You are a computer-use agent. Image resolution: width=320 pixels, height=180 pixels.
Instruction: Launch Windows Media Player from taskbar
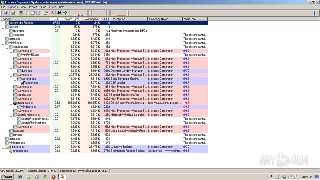(x=37, y=177)
